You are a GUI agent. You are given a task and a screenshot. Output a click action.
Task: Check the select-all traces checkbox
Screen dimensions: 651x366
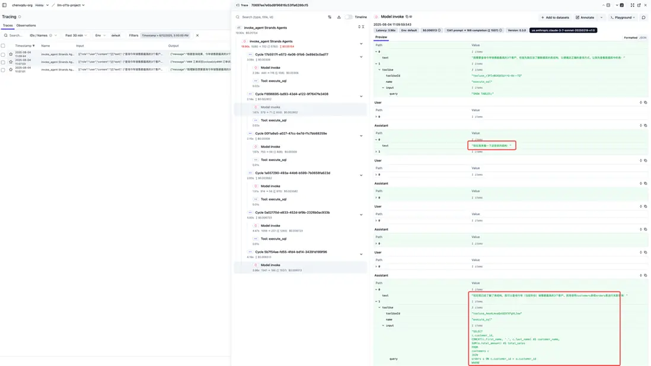tap(3, 46)
